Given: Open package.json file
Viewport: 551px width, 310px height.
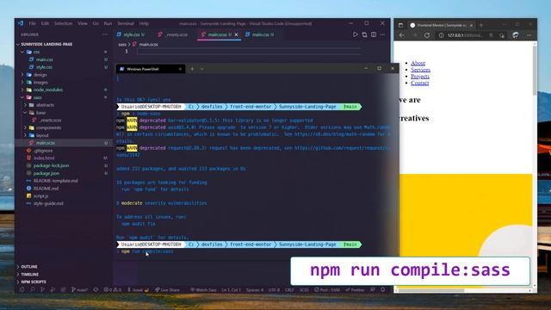Looking at the screenshot, I should [46, 173].
